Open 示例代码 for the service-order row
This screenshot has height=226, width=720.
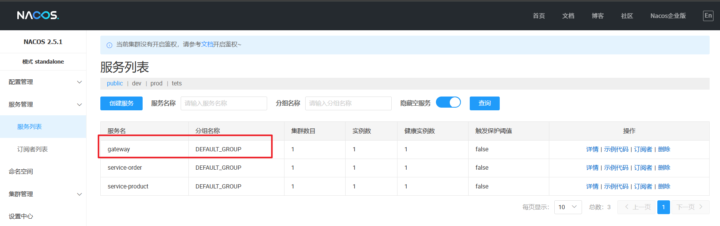click(x=616, y=168)
